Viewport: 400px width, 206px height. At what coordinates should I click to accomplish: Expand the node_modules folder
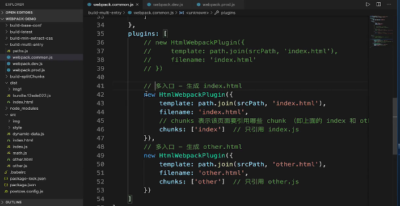(41, 108)
